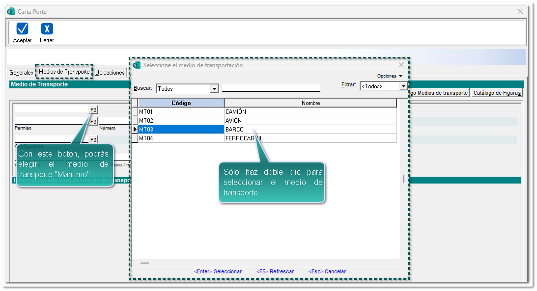Click the '<Esc> Cancelar' link
537x291 pixels.
[327, 271]
